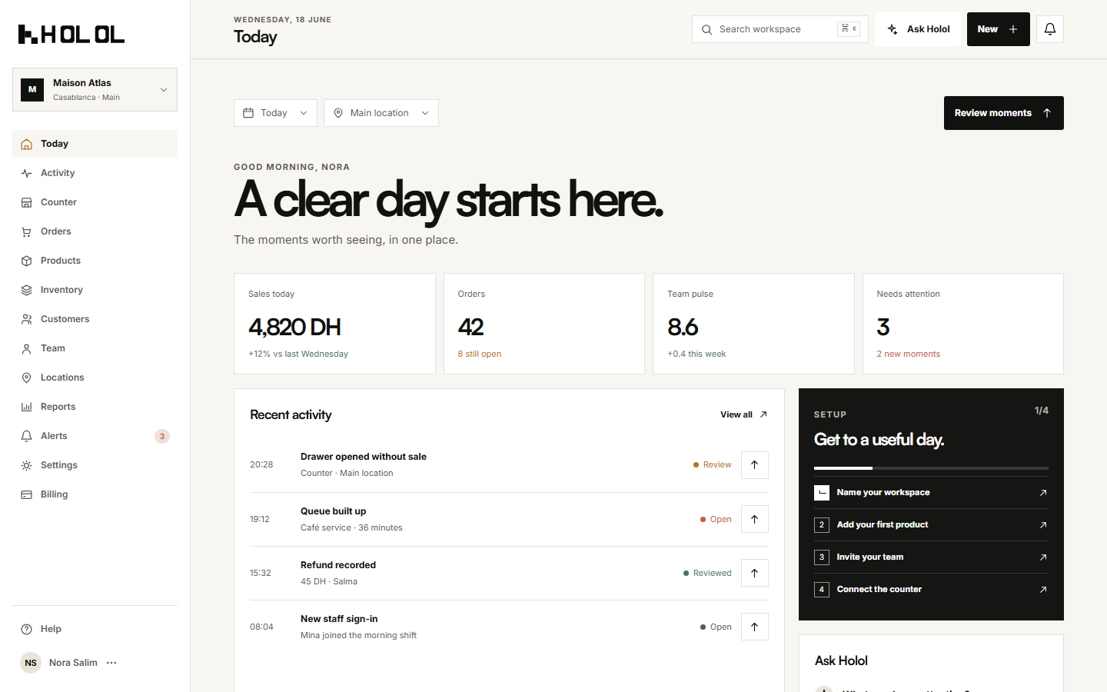Open arrow for Queue built up
The image size is (1107, 692).
tap(755, 519)
